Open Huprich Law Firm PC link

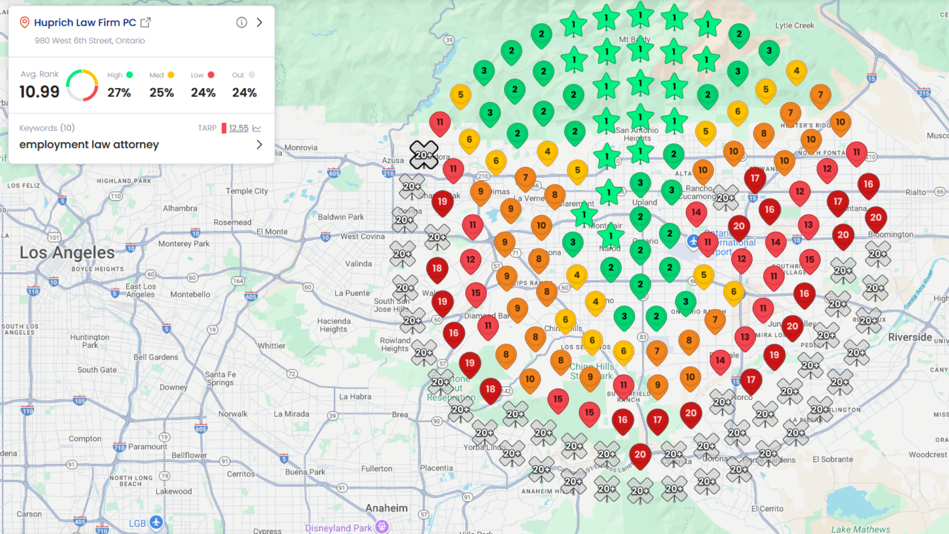(x=85, y=22)
